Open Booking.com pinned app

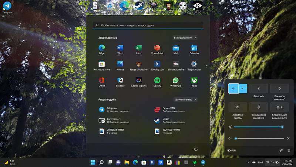click(x=157, y=66)
